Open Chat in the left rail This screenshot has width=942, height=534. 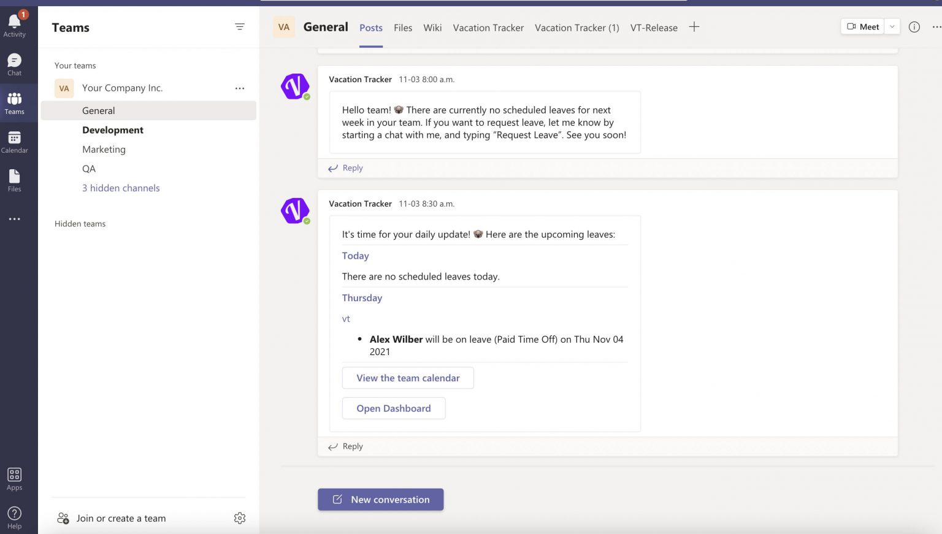coord(15,64)
